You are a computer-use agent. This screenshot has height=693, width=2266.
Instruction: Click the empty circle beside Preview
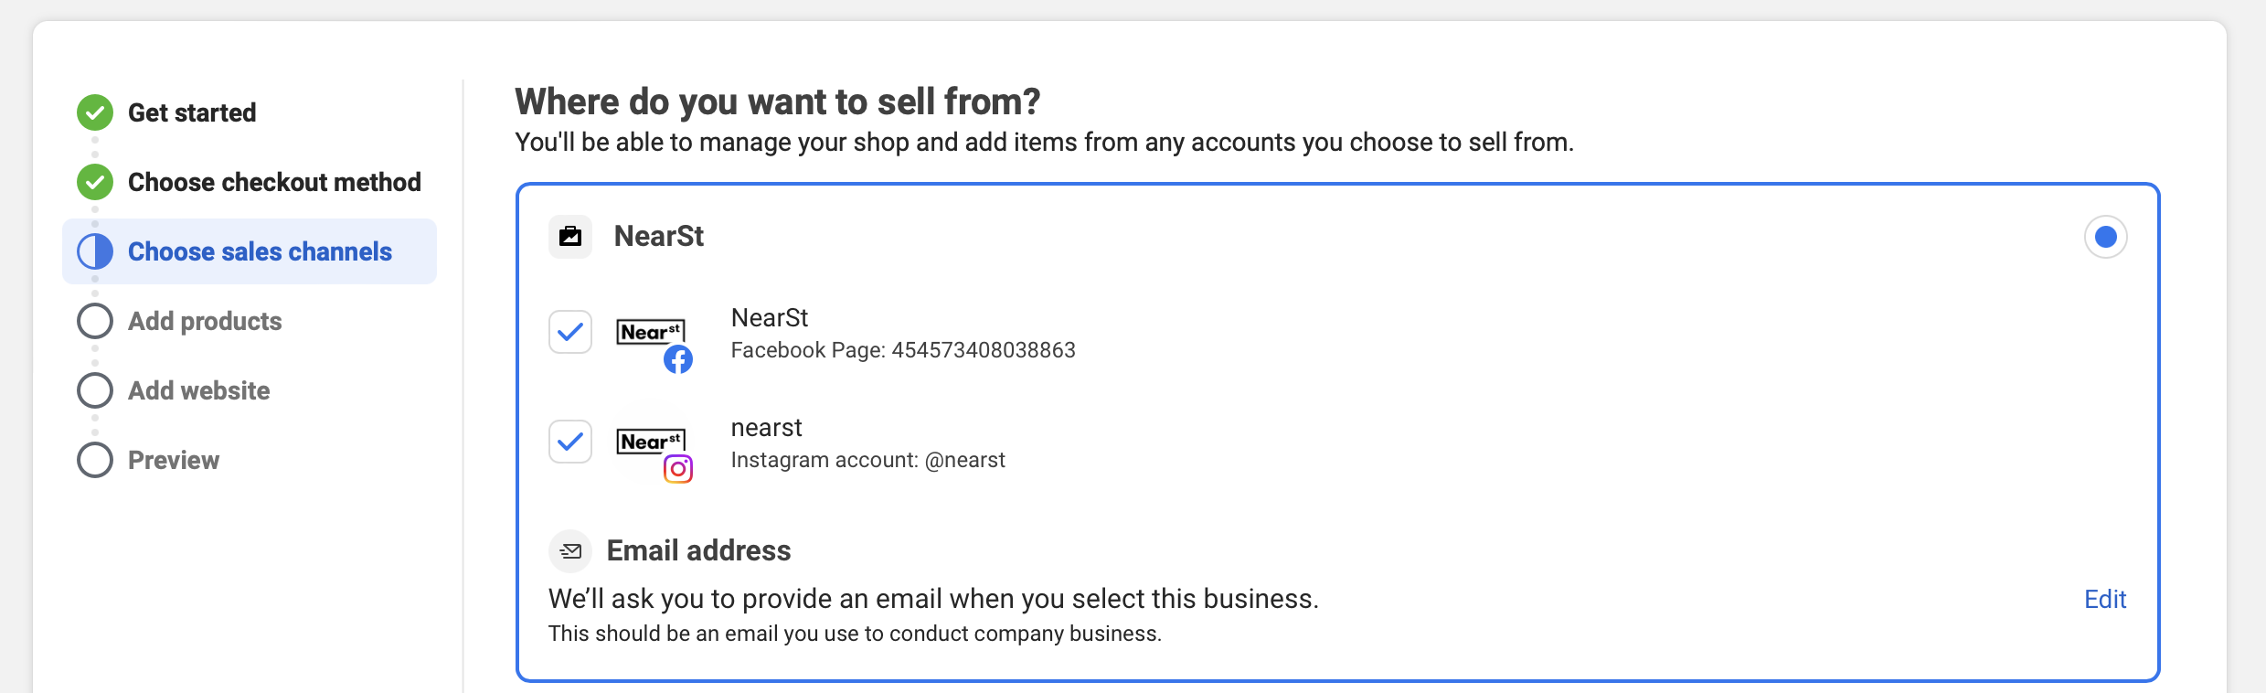[x=95, y=460]
